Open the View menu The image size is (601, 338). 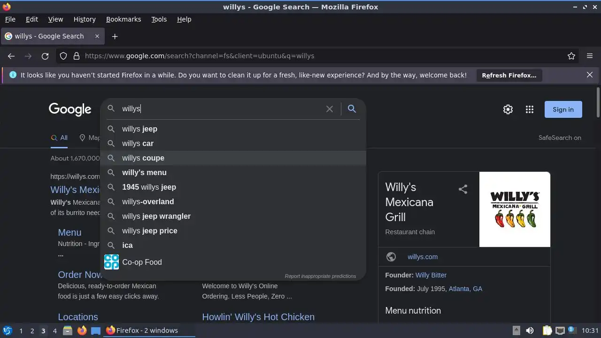click(x=55, y=19)
